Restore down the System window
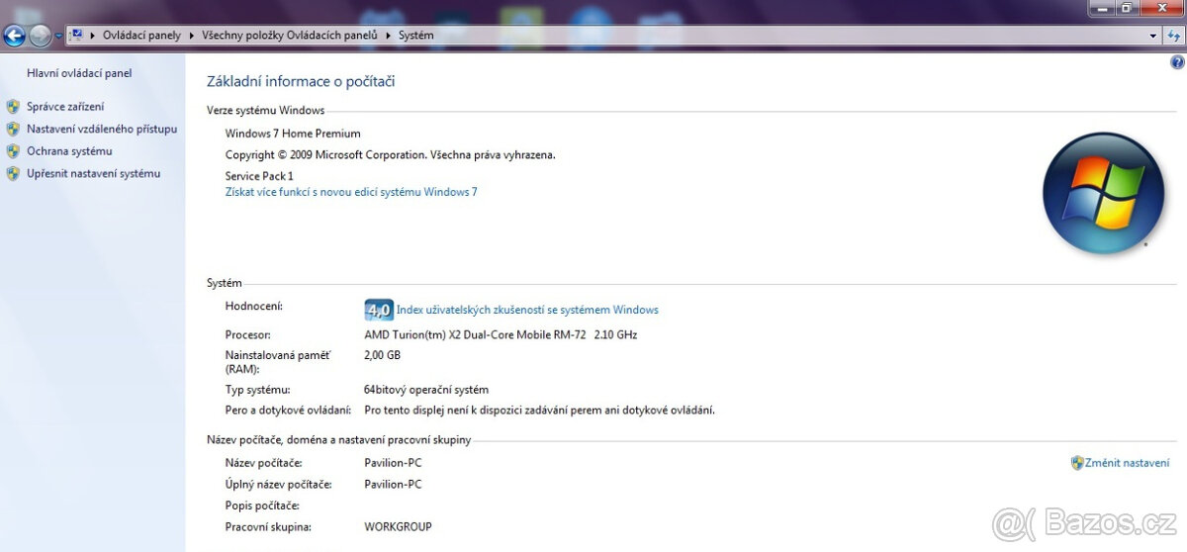Viewport: 1187px width, 552px height. (x=1127, y=8)
